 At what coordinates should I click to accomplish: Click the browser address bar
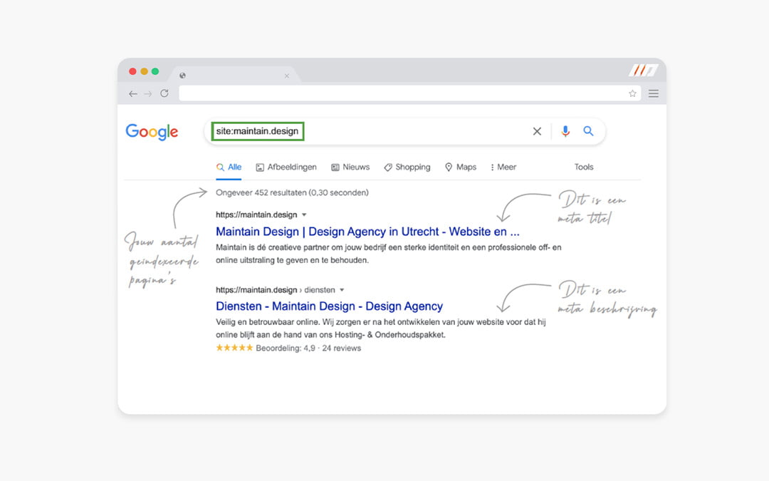pyautogui.click(x=410, y=93)
